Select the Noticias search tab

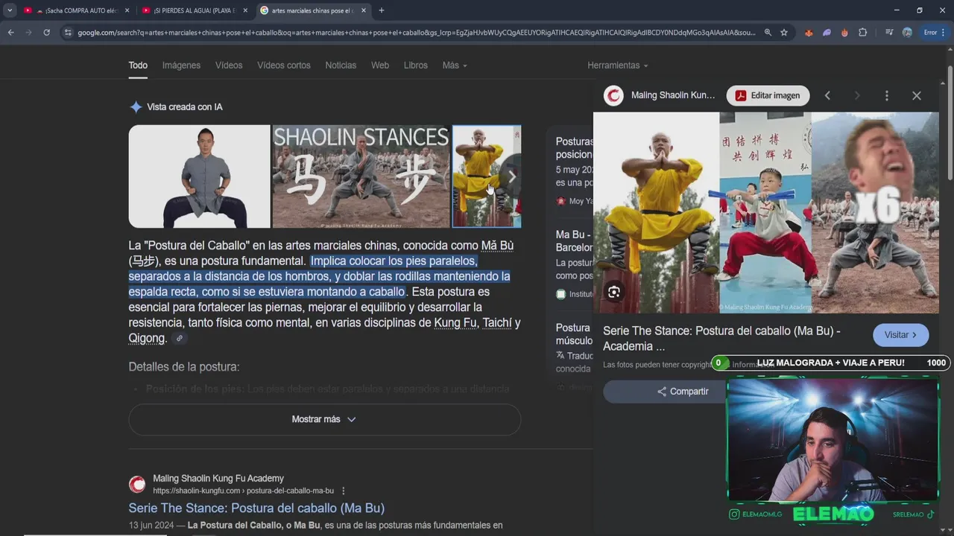[341, 66]
